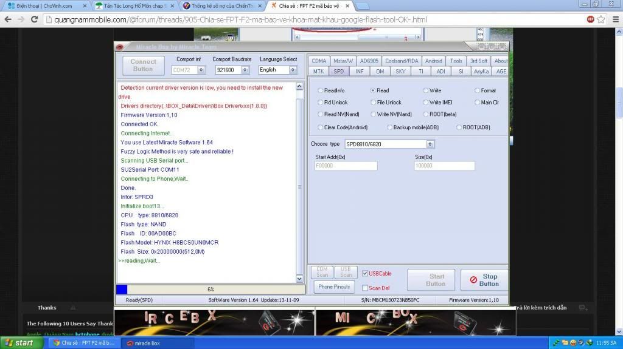This screenshot has height=349, width=623.
Task: Switch to the AnyKa tab
Action: tap(481, 72)
